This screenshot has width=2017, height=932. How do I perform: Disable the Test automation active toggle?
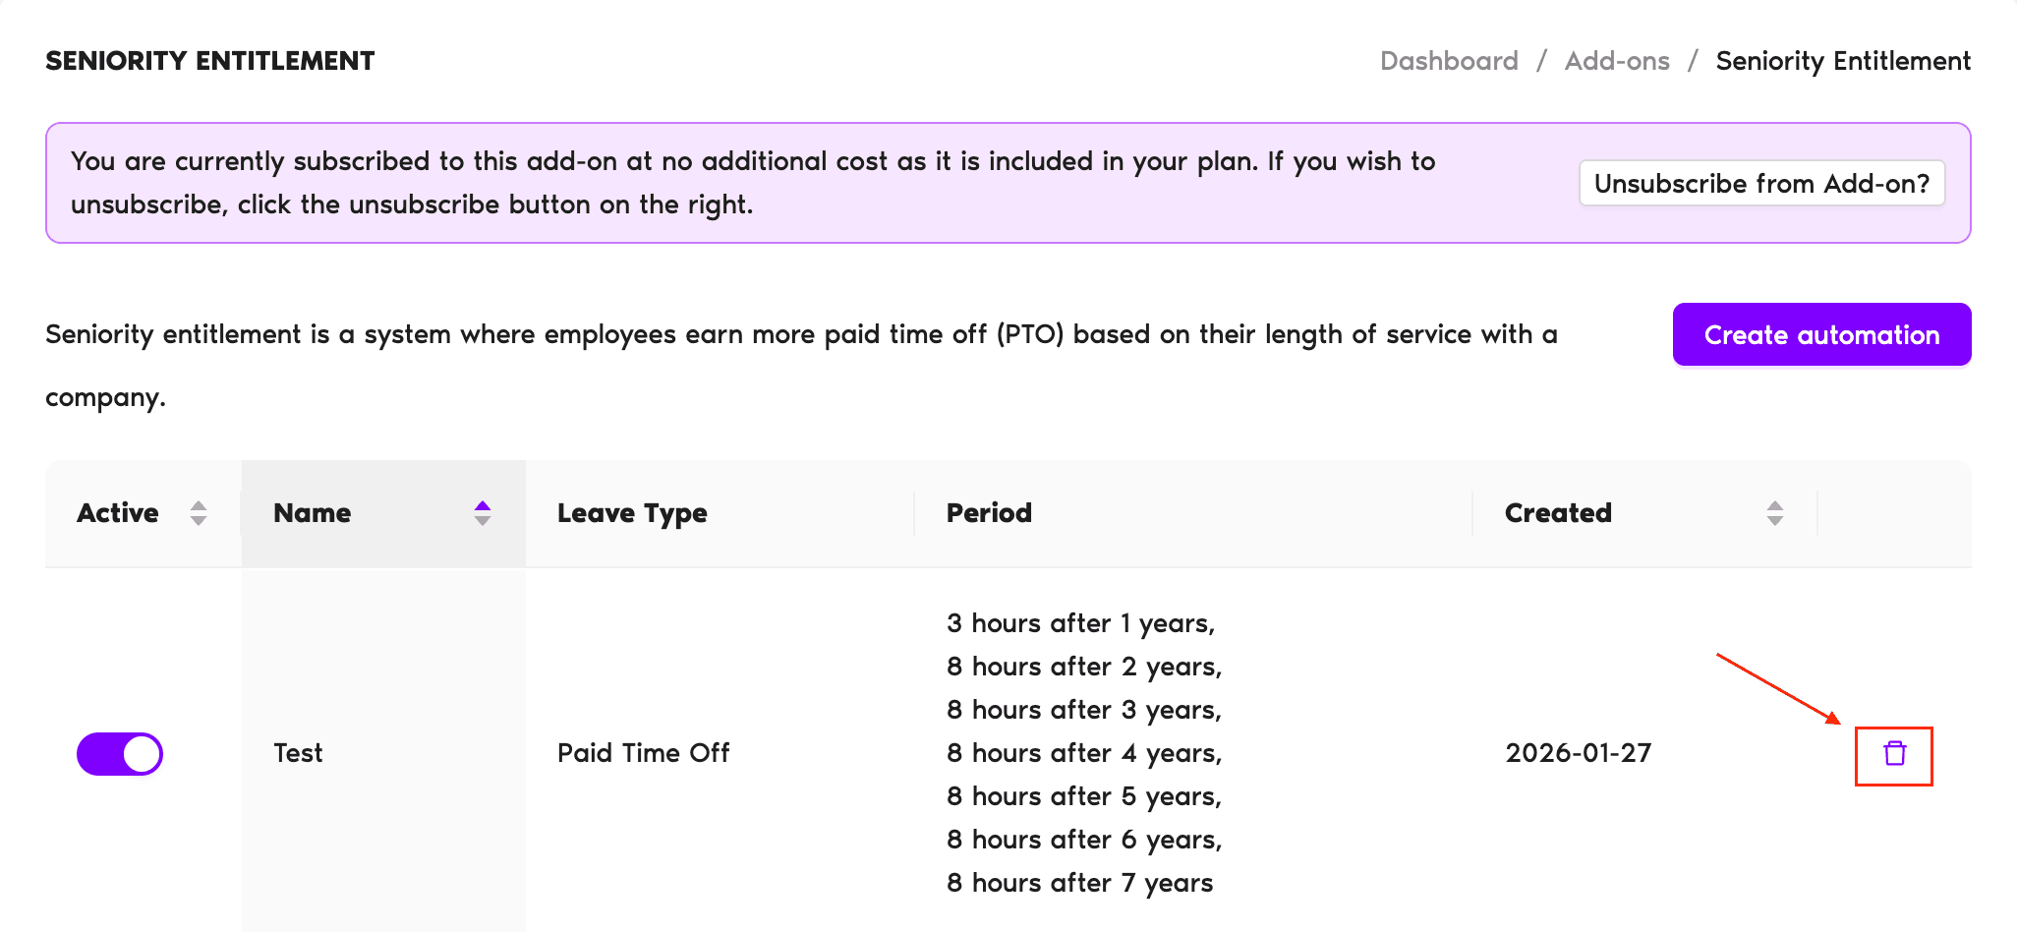pos(120,754)
